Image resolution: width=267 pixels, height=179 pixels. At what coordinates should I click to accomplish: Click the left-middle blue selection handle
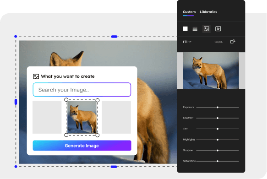pyautogui.click(x=16, y=102)
